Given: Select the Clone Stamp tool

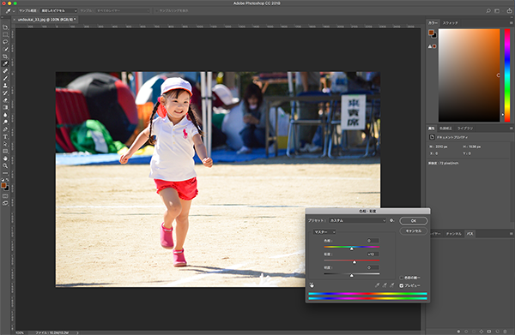Looking at the screenshot, I should point(5,86).
